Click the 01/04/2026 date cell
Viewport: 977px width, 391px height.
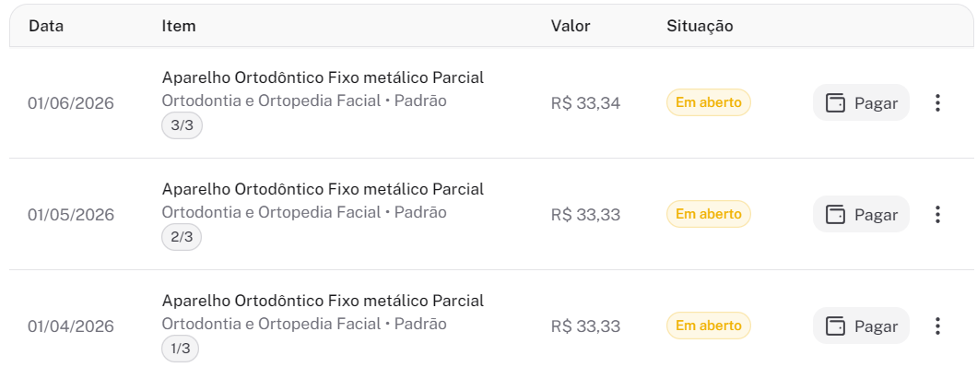coord(71,326)
